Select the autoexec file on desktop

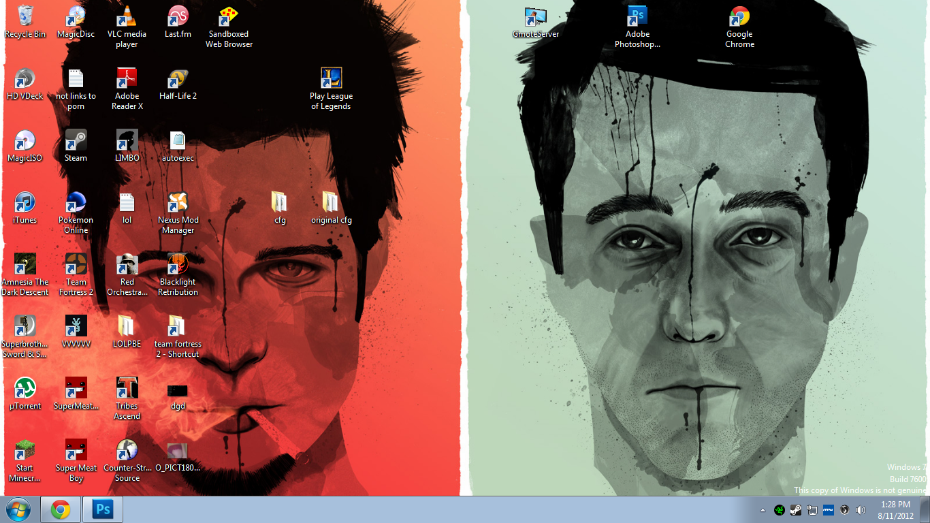pyautogui.click(x=178, y=141)
